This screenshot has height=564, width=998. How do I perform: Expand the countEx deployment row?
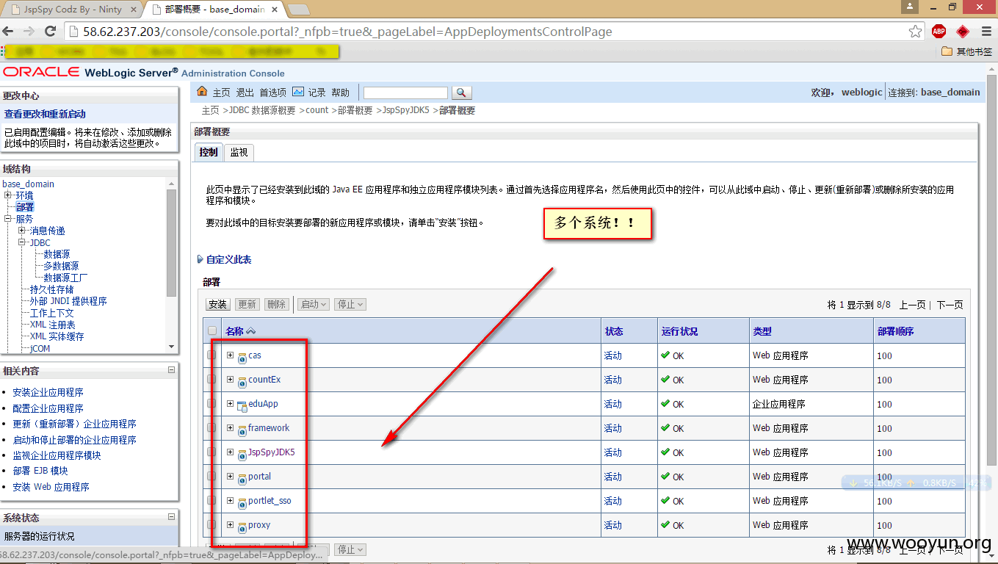[x=230, y=379]
